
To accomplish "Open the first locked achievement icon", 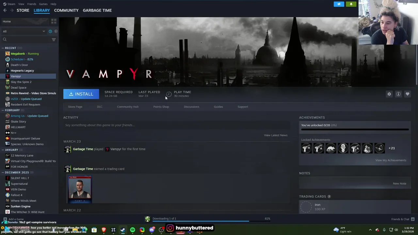I will 306,148.
